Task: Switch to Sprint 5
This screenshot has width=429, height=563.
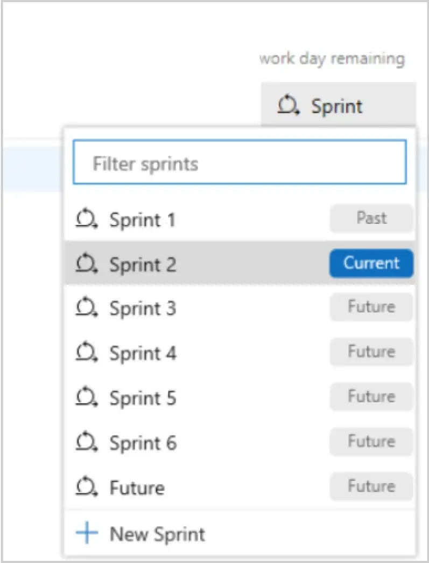Action: [x=143, y=398]
